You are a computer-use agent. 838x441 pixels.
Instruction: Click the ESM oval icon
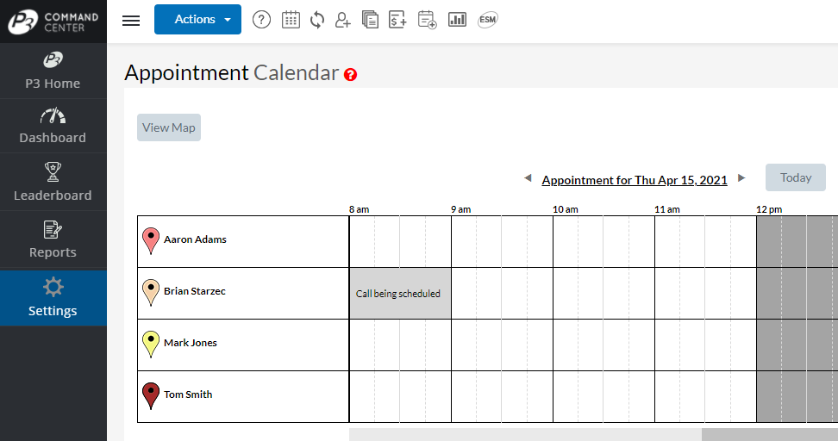487,20
